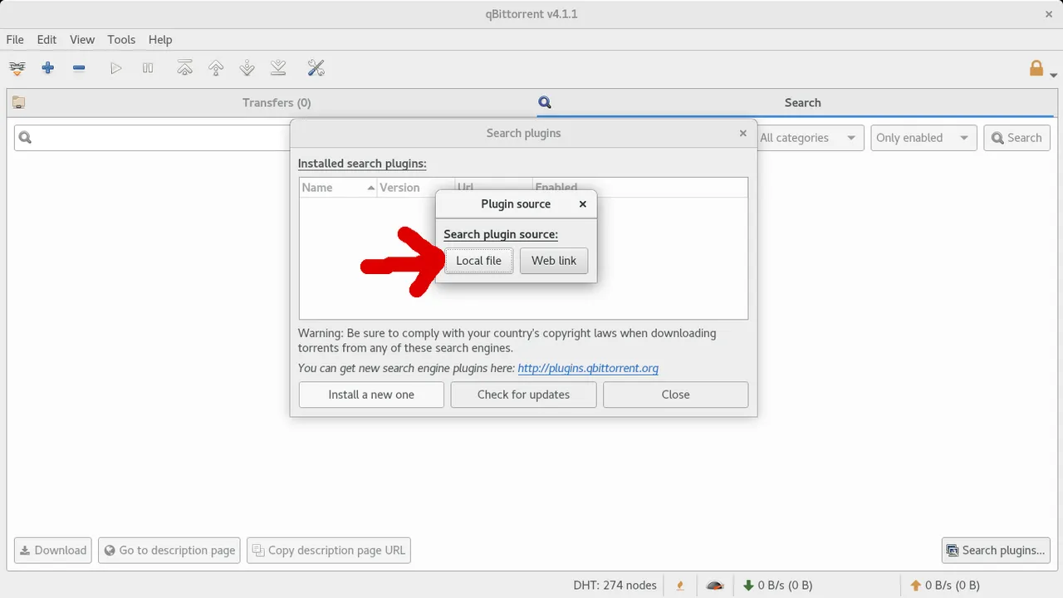
Task: Click the connection status flame icon in statusbar
Action: coord(679,585)
